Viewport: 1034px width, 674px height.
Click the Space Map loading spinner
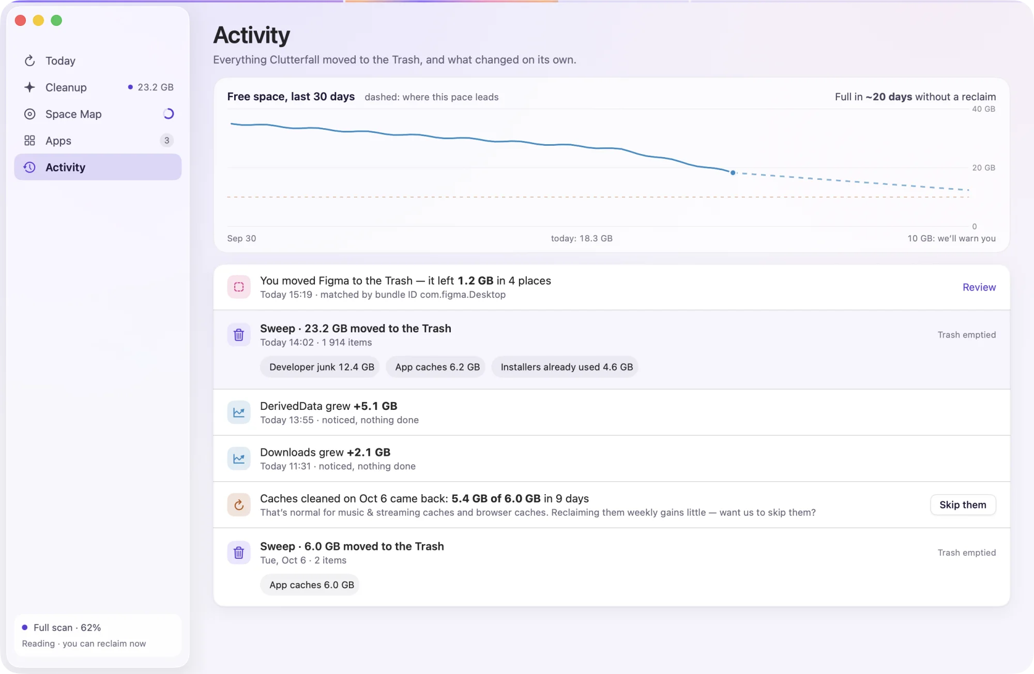pos(168,114)
